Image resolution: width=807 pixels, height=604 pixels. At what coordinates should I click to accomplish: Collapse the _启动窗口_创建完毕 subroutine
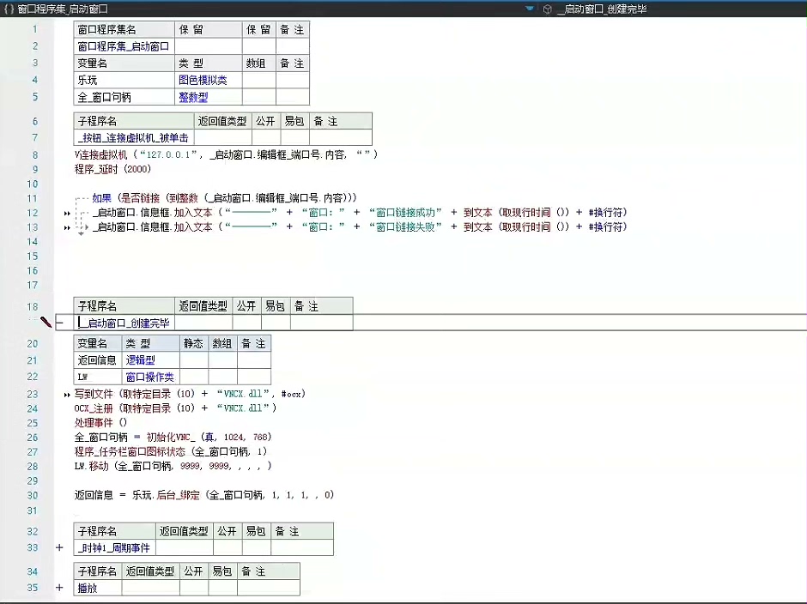(x=59, y=323)
